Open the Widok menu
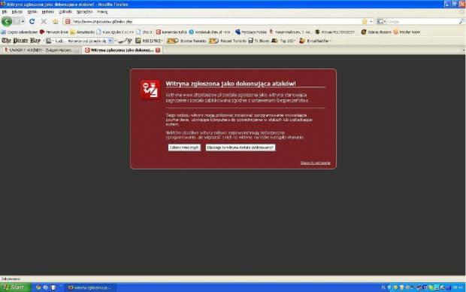Screen dimensions: 466x292 click(x=32, y=12)
